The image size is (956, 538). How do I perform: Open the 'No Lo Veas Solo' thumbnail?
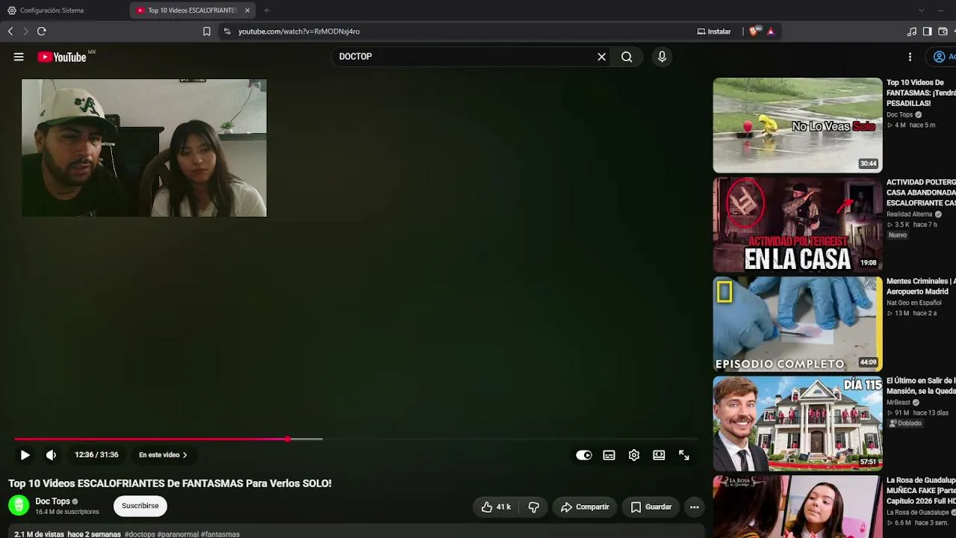(x=798, y=126)
